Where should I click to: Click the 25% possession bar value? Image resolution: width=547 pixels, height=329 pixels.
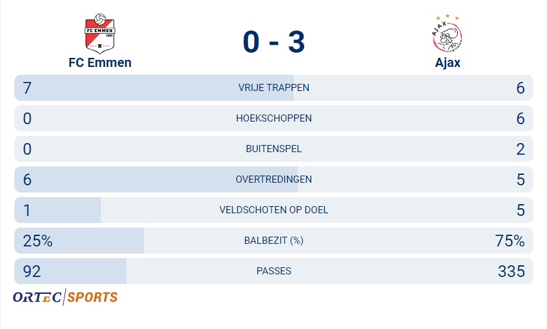[x=38, y=241]
